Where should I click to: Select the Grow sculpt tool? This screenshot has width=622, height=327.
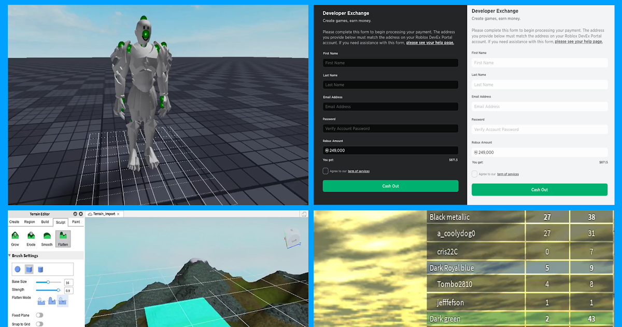pyautogui.click(x=15, y=239)
